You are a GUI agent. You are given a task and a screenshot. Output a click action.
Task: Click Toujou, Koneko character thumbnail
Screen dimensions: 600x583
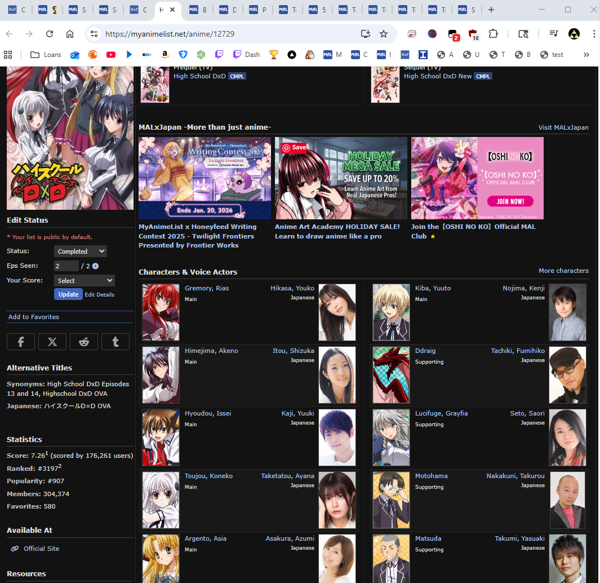coord(161,500)
